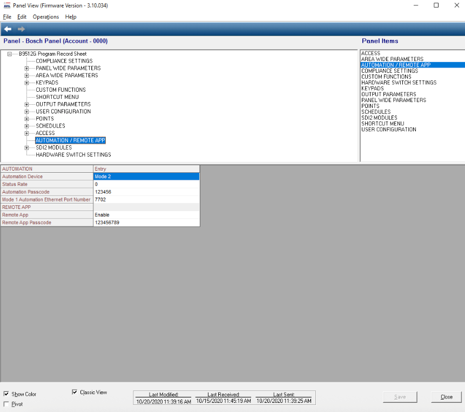Select HARDWARE SWITCH SETTINGS in the tree
Viewport: 465px width, 412px height.
tap(73, 155)
